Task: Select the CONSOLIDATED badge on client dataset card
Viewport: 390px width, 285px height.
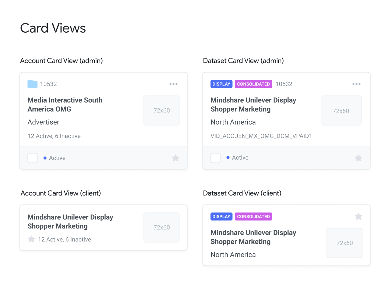Action: click(x=253, y=216)
